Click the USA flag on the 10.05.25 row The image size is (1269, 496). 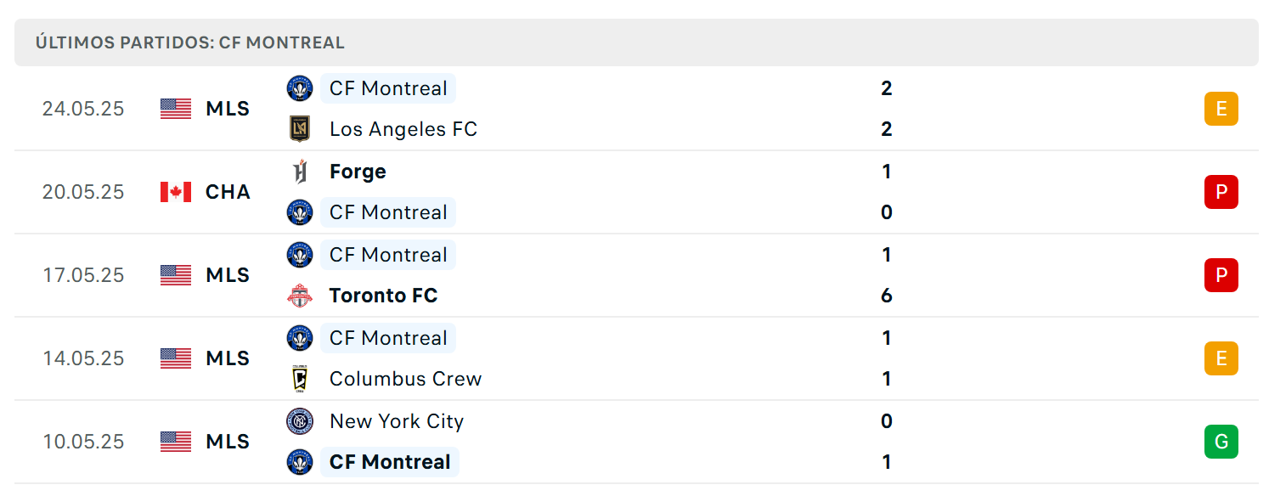(x=176, y=442)
